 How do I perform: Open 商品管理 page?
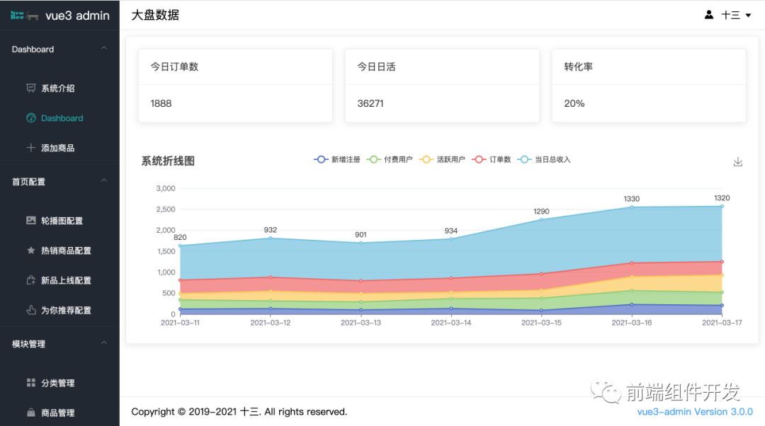pos(59,413)
